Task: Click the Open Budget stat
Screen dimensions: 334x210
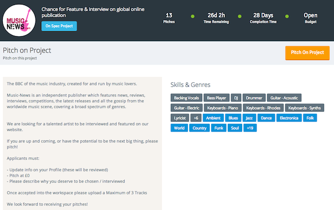Action: pos(311,18)
